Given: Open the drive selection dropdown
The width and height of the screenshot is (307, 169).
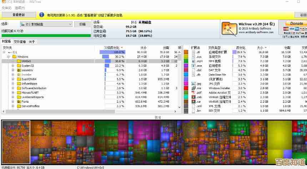Looking at the screenshot, I should pos(70,24).
